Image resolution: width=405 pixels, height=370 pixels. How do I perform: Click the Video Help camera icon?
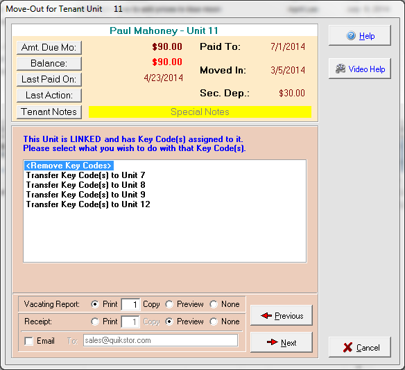341,69
